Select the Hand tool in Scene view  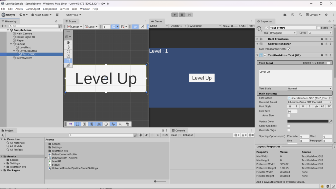point(68,42)
